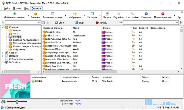Expand the Избранное tree node
Viewport: 184px width, 110px height.
[7, 49]
